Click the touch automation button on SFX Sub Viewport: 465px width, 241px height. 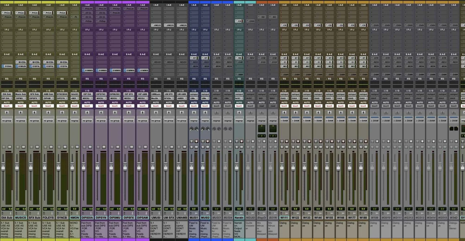pos(34,106)
